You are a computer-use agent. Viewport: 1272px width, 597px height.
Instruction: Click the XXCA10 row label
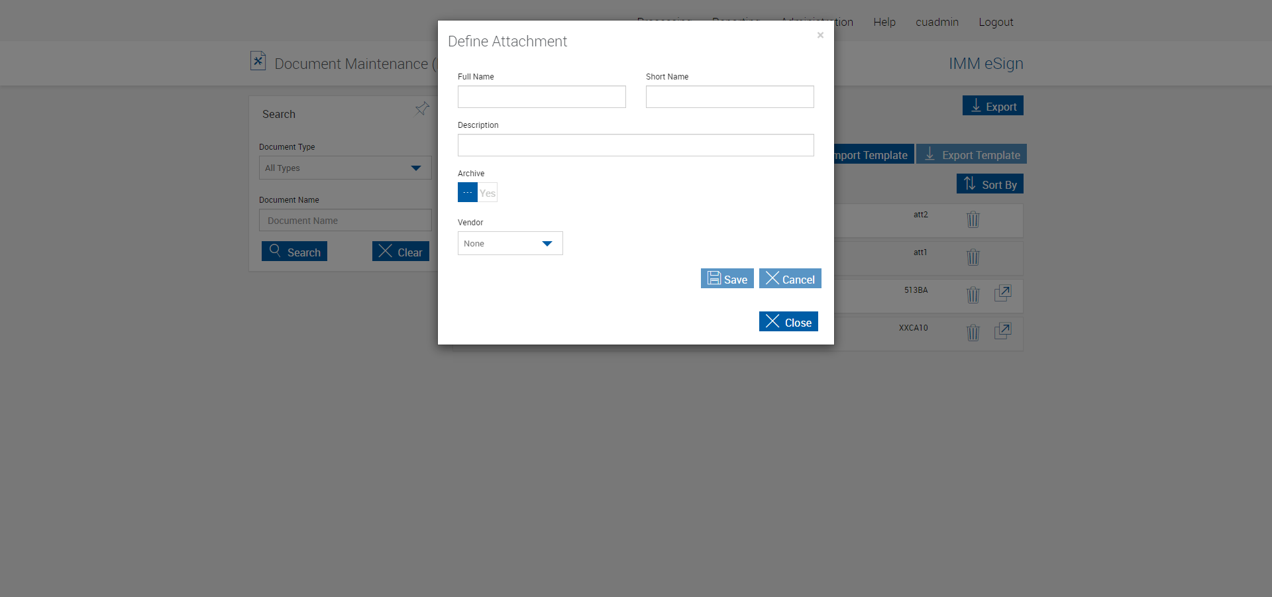click(913, 328)
